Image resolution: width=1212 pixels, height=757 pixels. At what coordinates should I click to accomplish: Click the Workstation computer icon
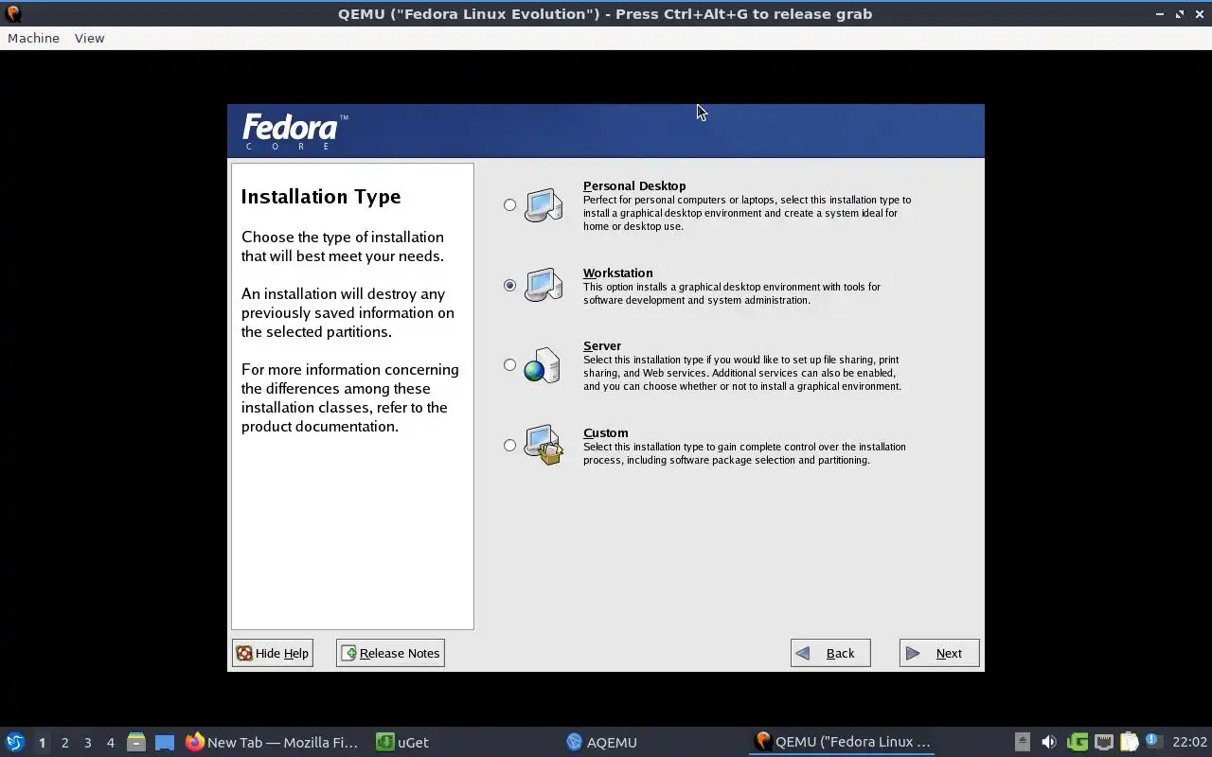click(544, 285)
